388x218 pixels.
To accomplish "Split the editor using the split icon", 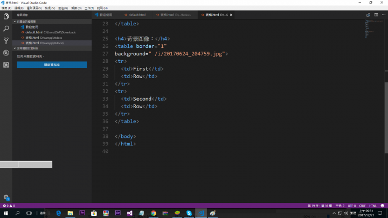I will tap(376, 15).
